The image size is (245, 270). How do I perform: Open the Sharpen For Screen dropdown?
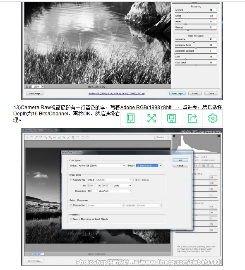(105, 205)
